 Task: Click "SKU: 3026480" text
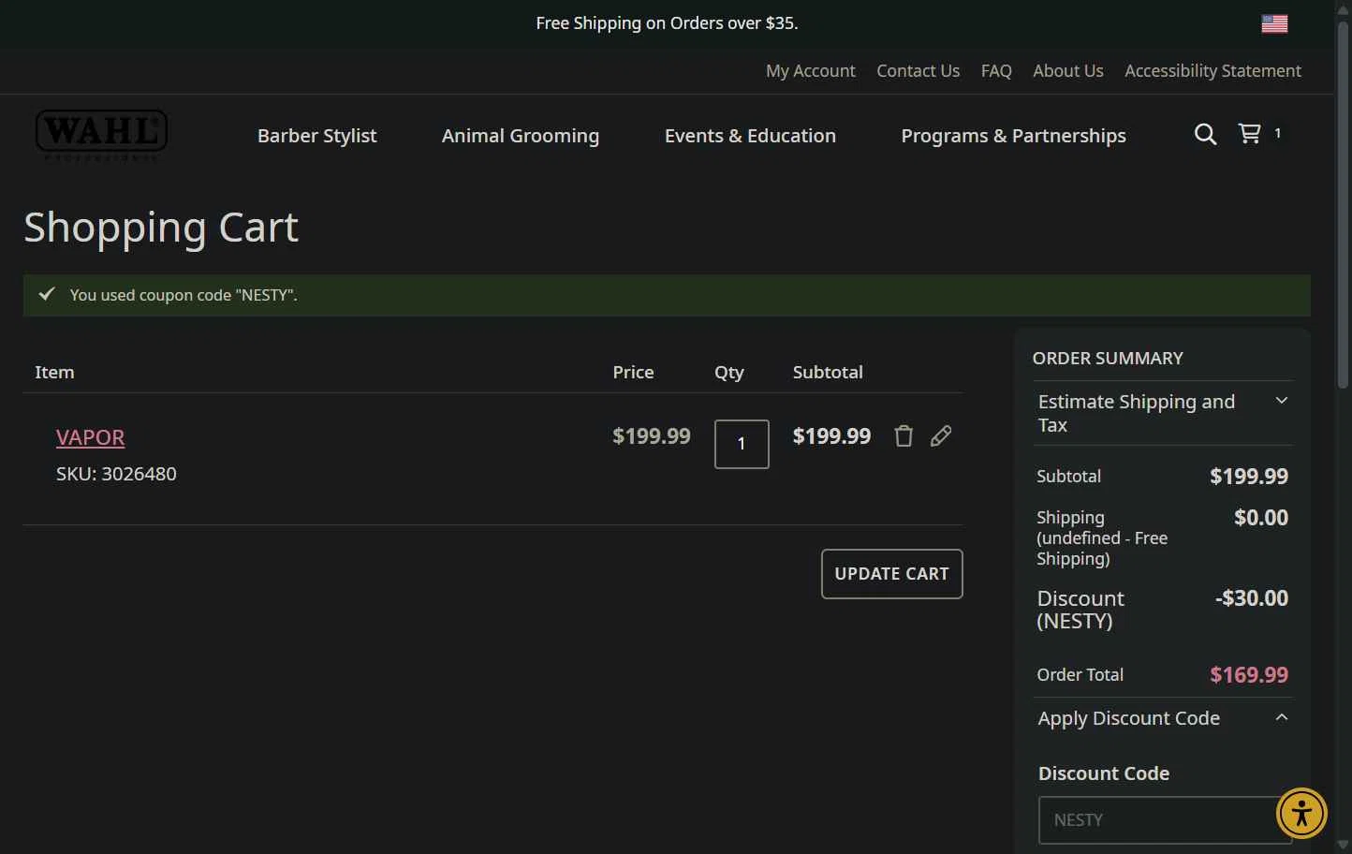pos(116,474)
